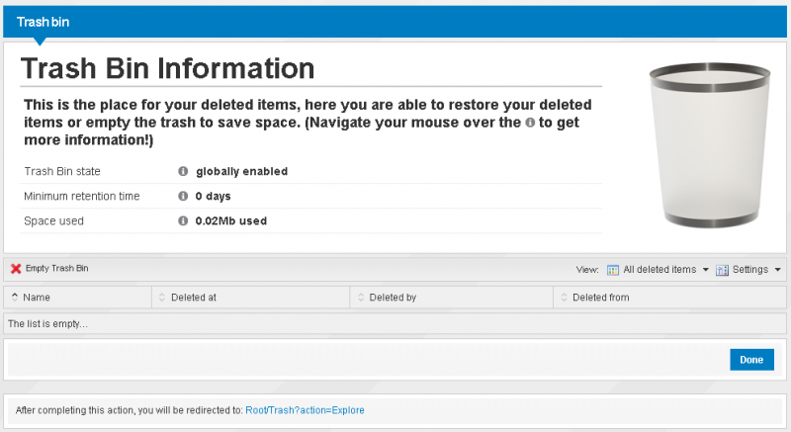The image size is (791, 432).
Task: Click the Deleted from column header
Action: click(x=670, y=298)
